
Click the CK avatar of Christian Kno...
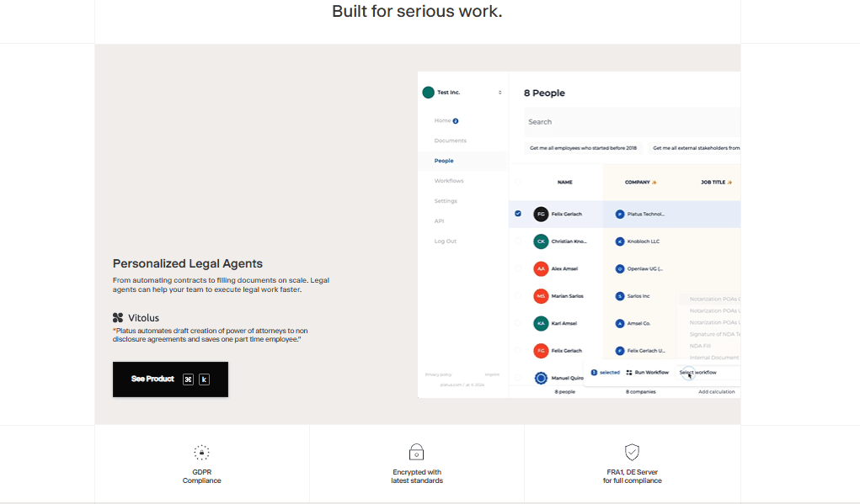(x=541, y=241)
